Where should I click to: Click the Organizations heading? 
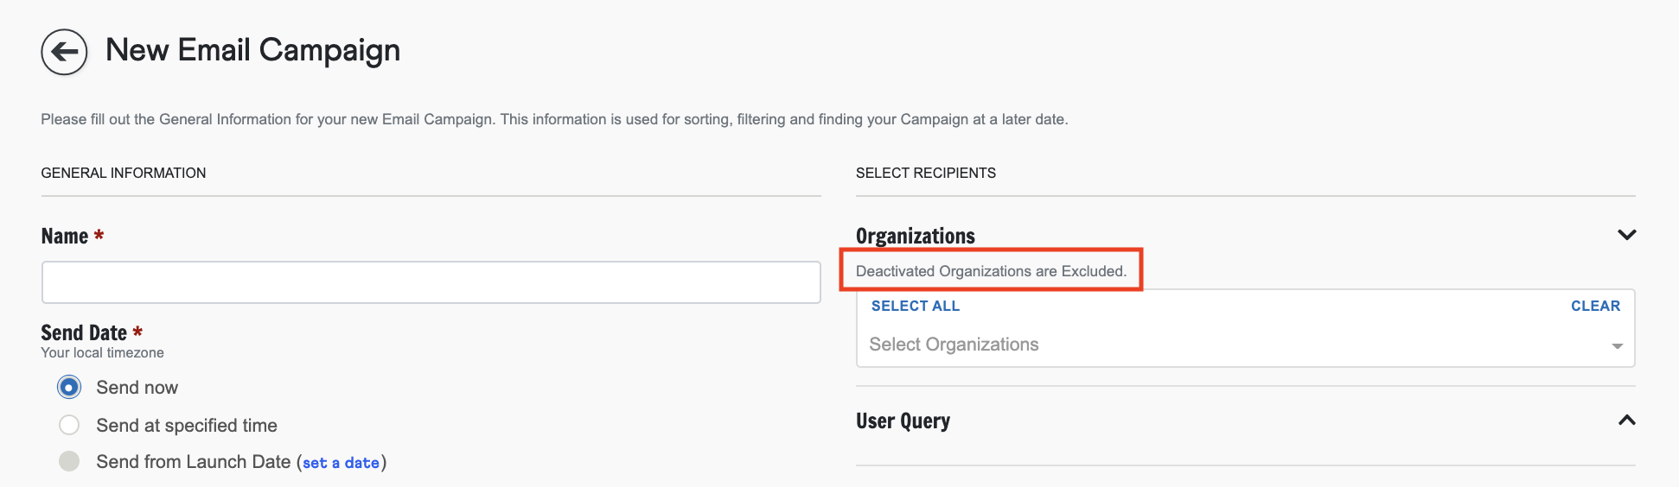pyautogui.click(x=915, y=236)
